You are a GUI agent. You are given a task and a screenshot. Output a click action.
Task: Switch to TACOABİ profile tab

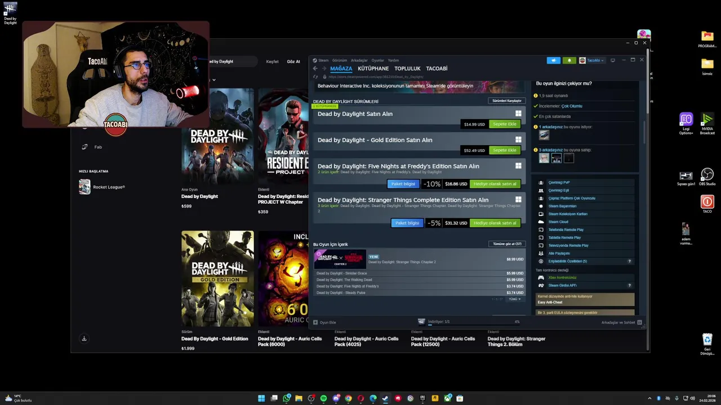coord(437,69)
